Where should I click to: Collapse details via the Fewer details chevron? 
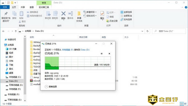(x=46, y=87)
